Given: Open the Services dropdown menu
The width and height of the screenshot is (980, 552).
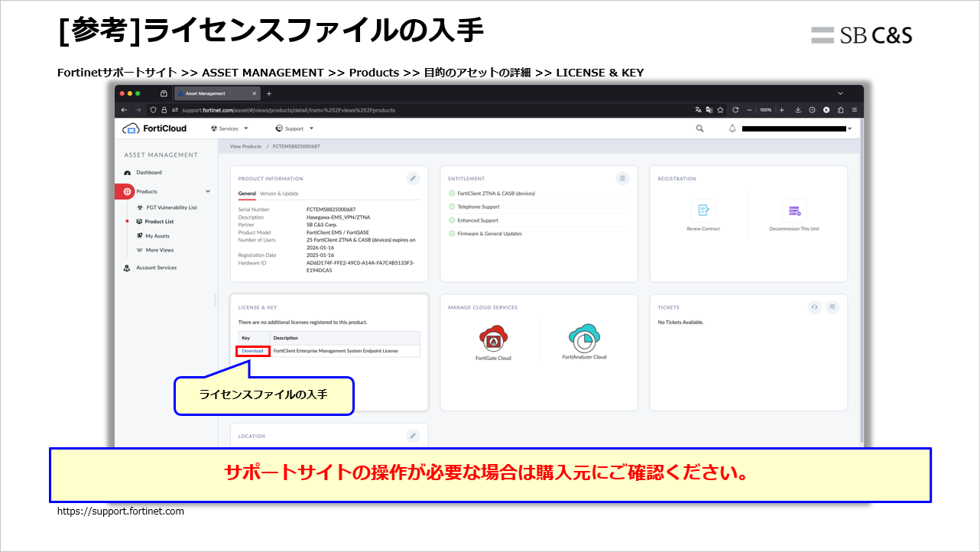Looking at the screenshot, I should (229, 128).
